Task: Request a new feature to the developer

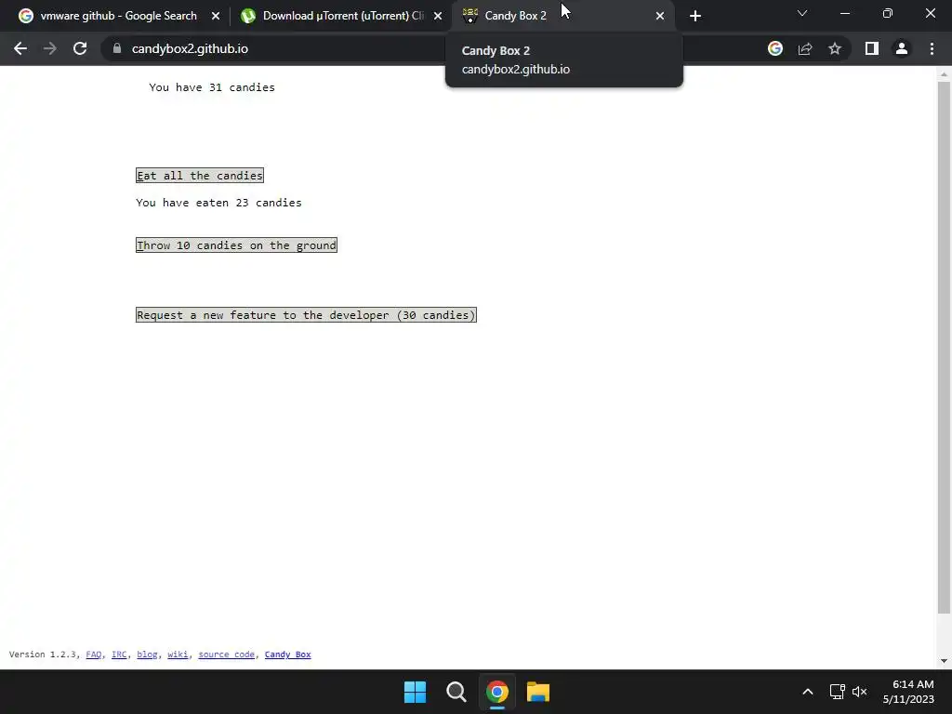Action: [306, 315]
